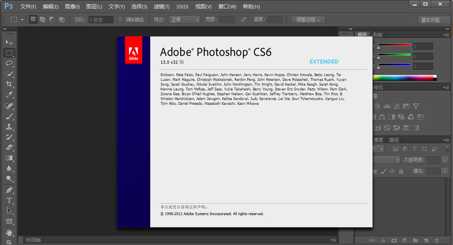Click the Color Lookup adjustment icon
The image size is (453, 245).
(421, 117)
